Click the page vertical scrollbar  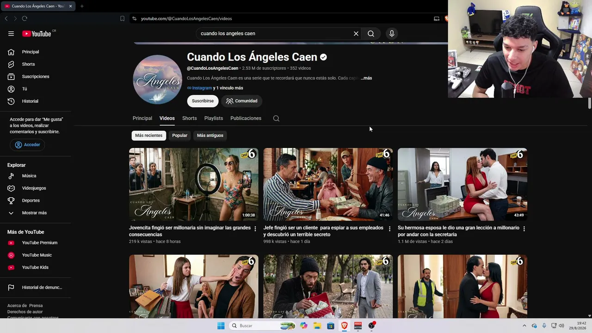(590, 104)
